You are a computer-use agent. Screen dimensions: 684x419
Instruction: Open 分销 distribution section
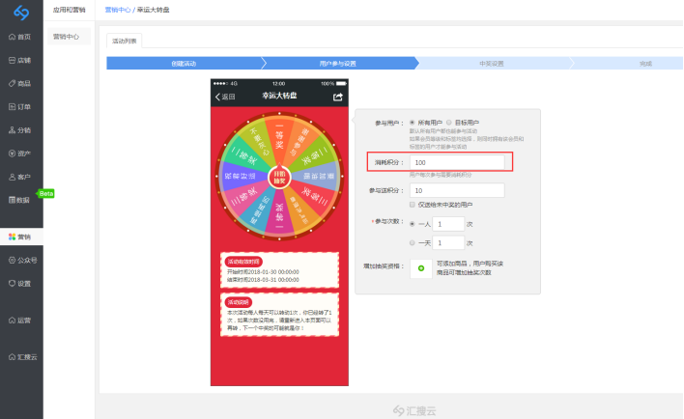pos(20,129)
